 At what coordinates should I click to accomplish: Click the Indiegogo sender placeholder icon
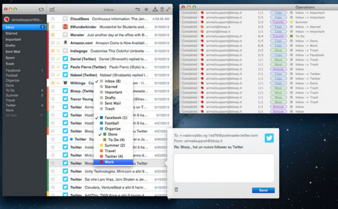tap(65, 51)
